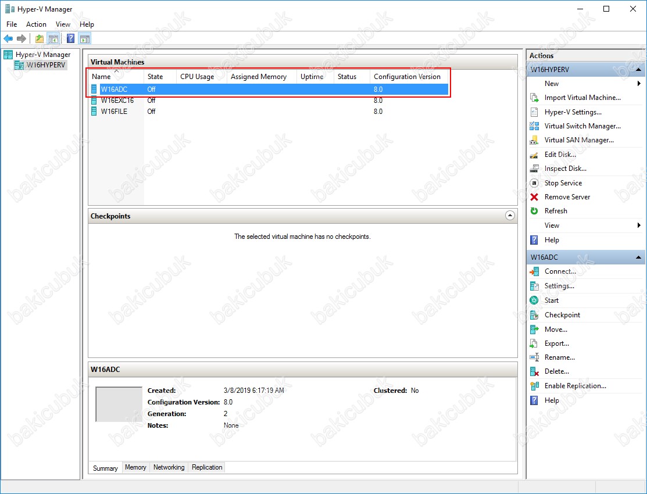
Task: Switch to the Replication tab
Action: click(207, 467)
